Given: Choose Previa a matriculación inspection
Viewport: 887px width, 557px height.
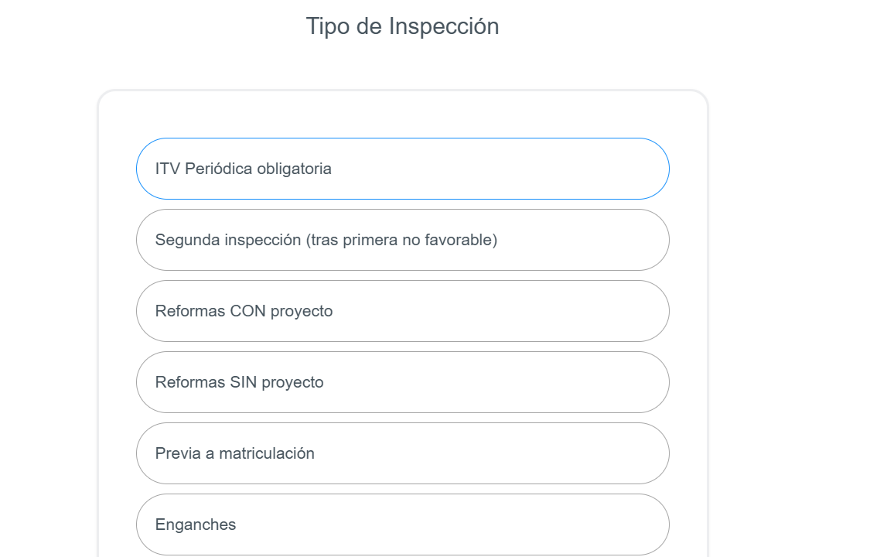Looking at the screenshot, I should pos(402,453).
